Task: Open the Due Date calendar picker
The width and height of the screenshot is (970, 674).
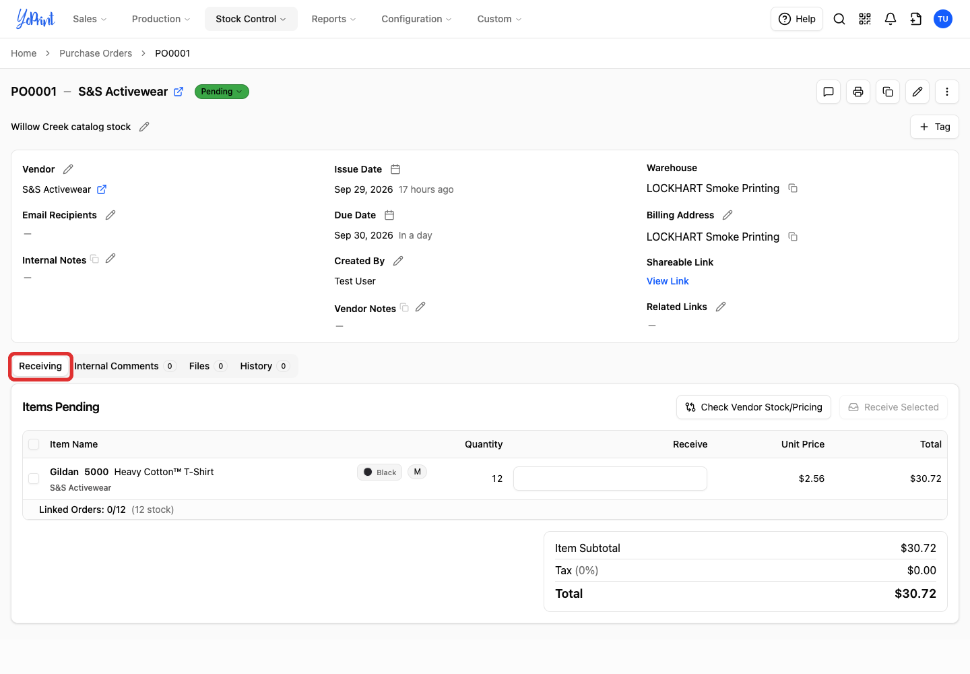Action: click(389, 215)
